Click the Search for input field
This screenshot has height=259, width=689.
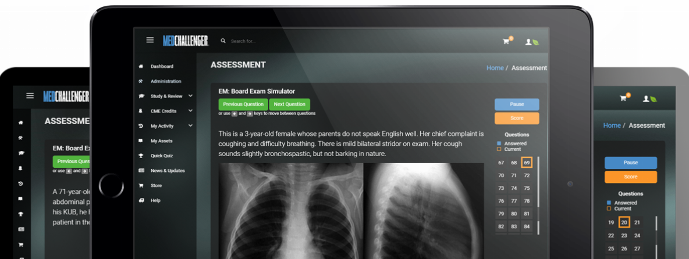(264, 41)
